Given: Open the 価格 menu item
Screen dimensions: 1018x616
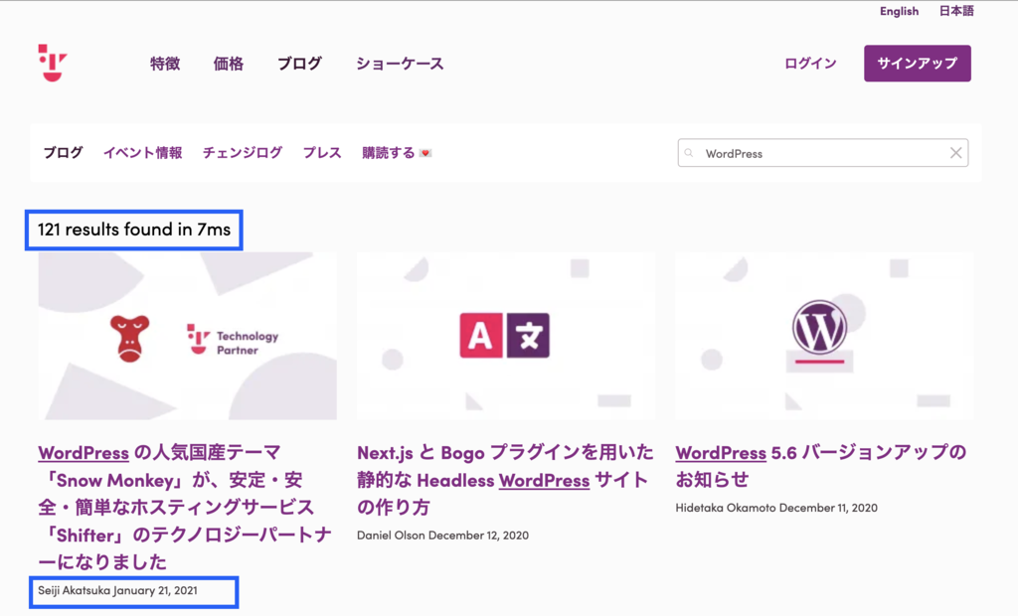Looking at the screenshot, I should pyautogui.click(x=229, y=64).
